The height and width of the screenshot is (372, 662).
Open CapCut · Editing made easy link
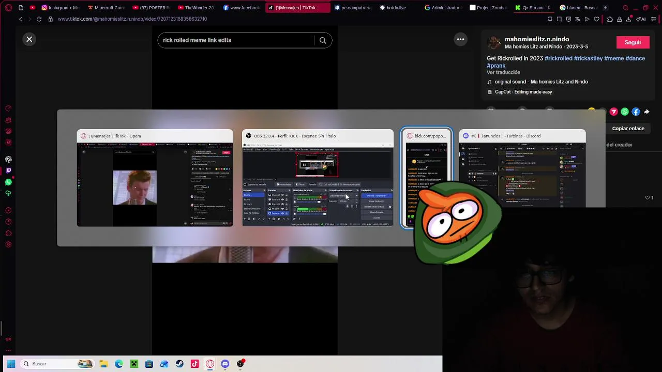[x=523, y=92]
